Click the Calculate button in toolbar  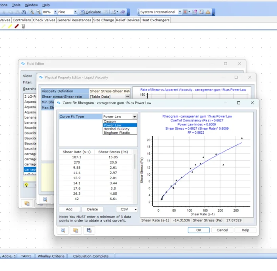91,12
